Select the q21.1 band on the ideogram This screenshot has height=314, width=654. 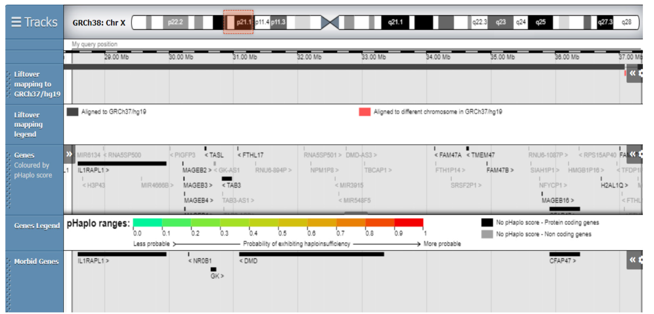point(395,22)
